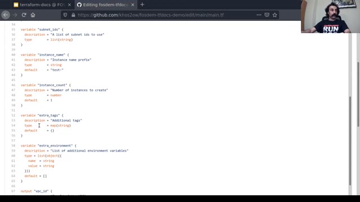The width and height of the screenshot is (360, 202).
Task: Click line number 57 in gutter
Action: click(13, 140)
